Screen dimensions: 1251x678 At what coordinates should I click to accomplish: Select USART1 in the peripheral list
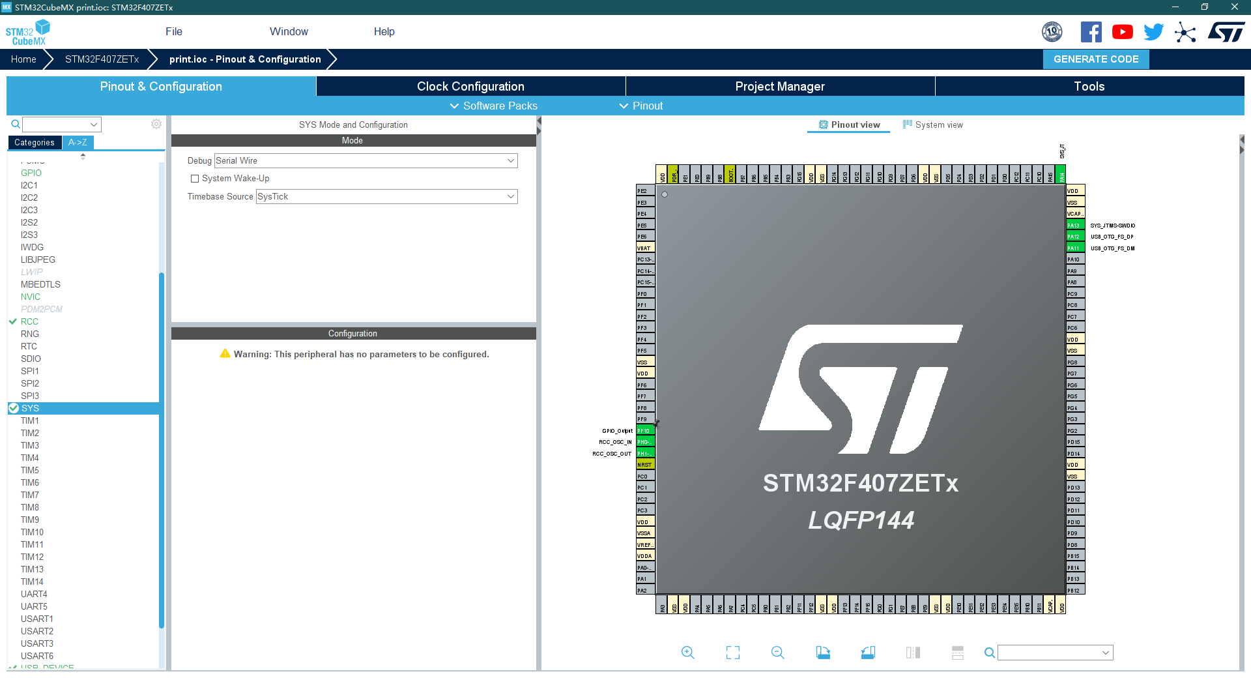tap(36, 619)
